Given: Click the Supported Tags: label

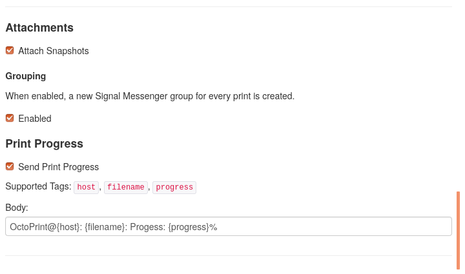Looking at the screenshot, I should 38,186.
